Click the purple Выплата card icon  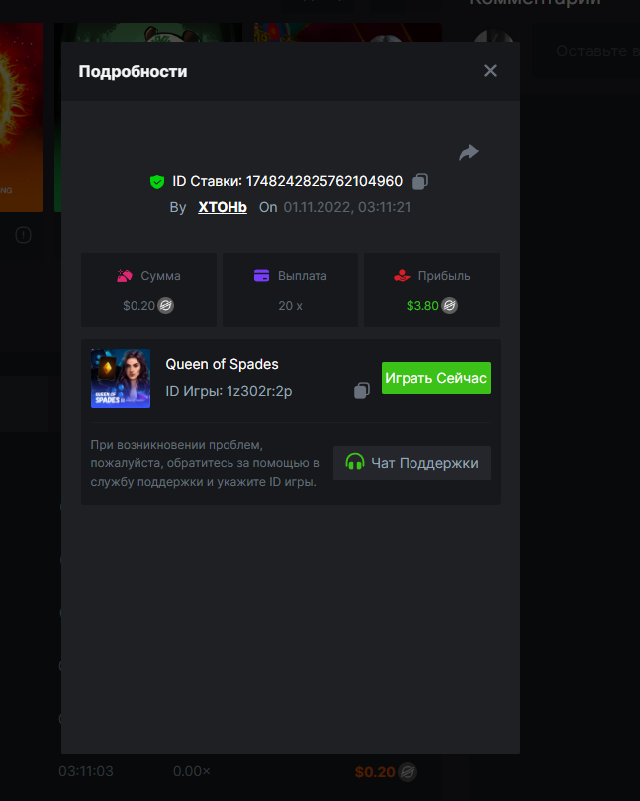point(262,276)
